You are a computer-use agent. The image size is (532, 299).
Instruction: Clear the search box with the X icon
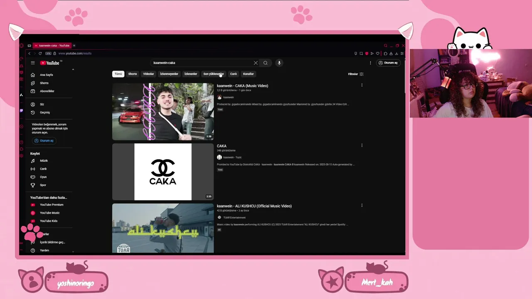tap(256, 63)
